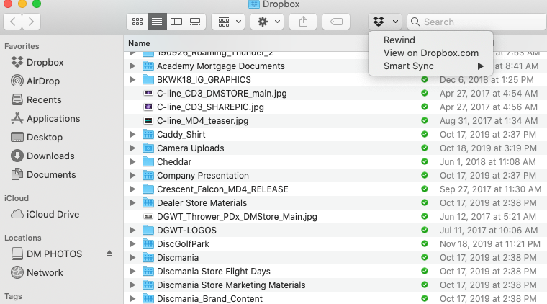Viewport: 547px width, 304px height.
Task: Expand the Camera Uploads folder
Action: tap(132, 148)
